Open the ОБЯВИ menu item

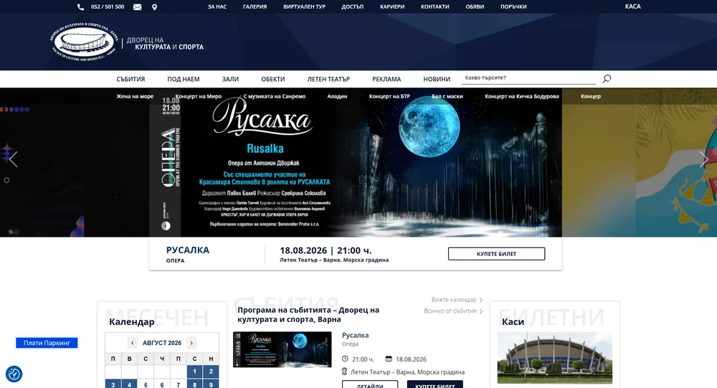coord(475,7)
